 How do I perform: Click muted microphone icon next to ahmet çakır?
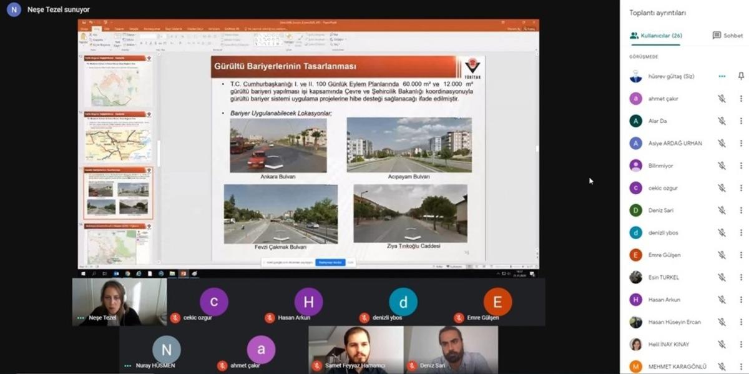point(722,99)
